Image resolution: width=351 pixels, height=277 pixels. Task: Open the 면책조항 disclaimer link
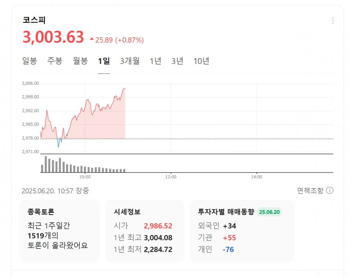point(310,191)
